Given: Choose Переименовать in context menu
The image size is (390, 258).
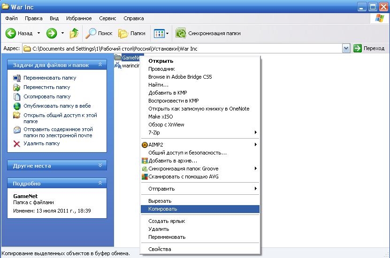Looking at the screenshot, I should (x=200, y=237).
